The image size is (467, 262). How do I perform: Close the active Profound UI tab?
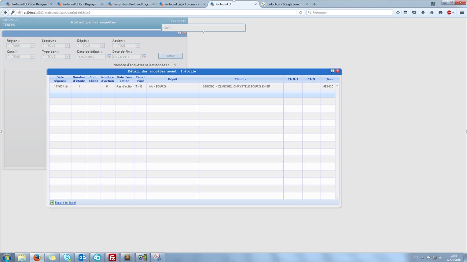coord(255,4)
